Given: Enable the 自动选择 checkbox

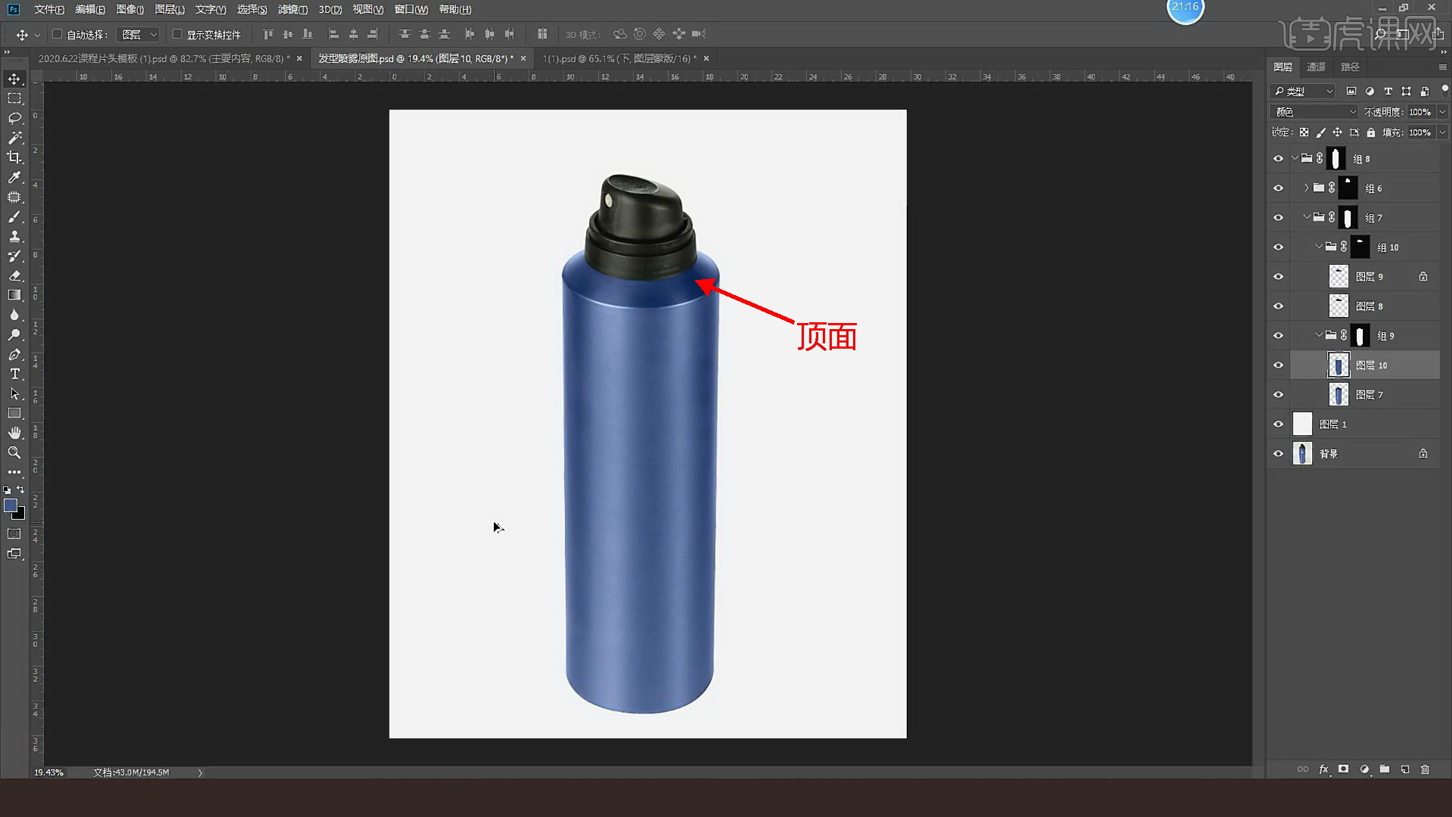Looking at the screenshot, I should click(x=57, y=34).
